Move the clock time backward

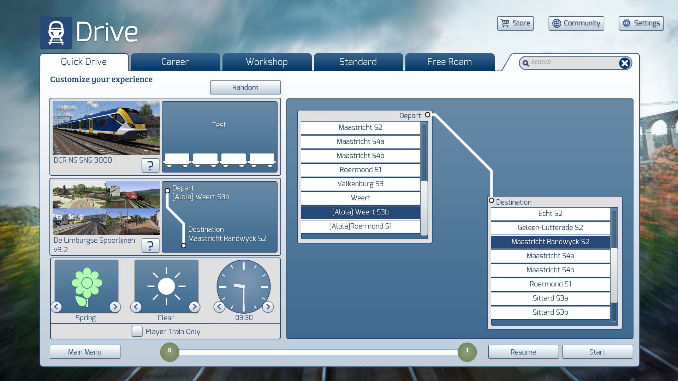pos(219,307)
